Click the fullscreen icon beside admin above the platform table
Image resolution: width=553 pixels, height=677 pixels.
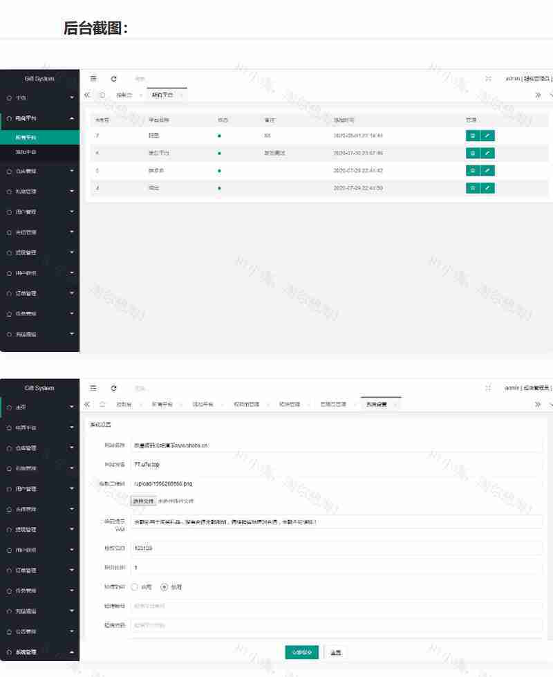tap(488, 79)
